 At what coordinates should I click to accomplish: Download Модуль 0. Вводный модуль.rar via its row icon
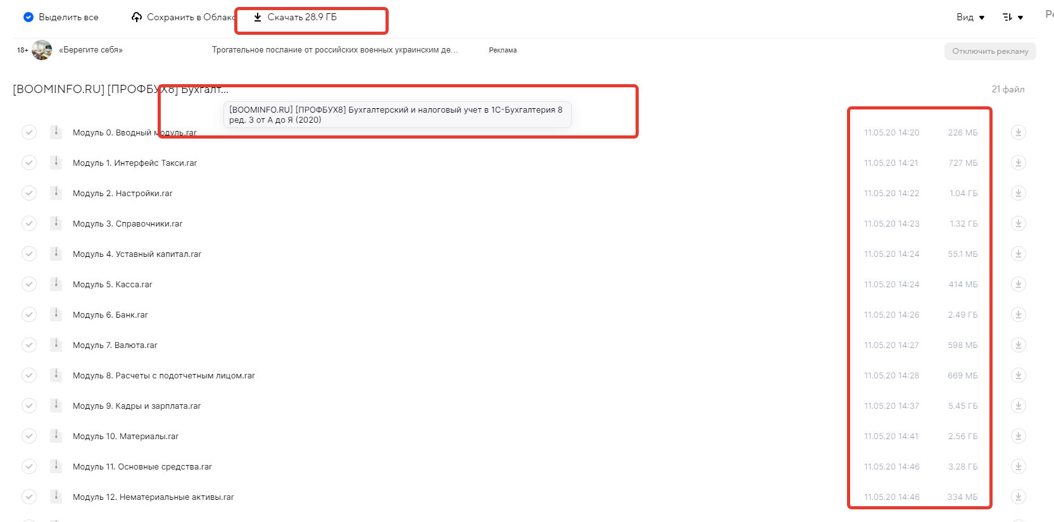point(1018,132)
